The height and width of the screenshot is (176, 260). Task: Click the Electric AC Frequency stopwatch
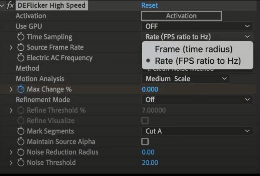(21, 58)
